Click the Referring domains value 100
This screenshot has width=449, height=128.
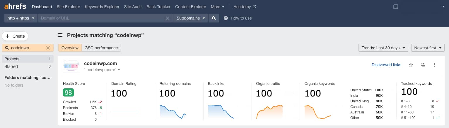168,93
